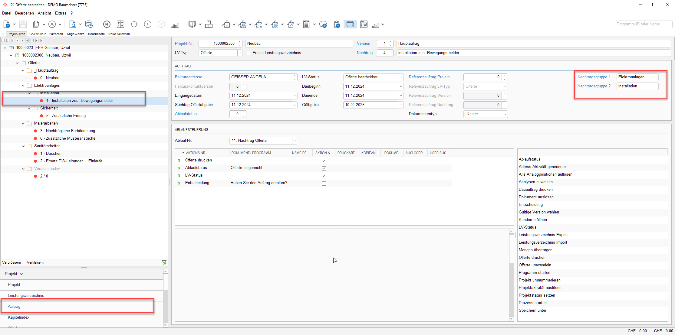
Task: Toggle checkbox in Offerte drucken row
Action: pos(324,161)
